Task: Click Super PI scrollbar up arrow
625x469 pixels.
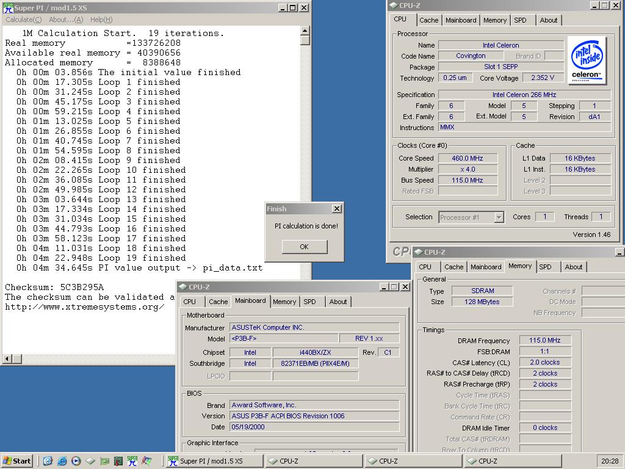Action: [305, 31]
